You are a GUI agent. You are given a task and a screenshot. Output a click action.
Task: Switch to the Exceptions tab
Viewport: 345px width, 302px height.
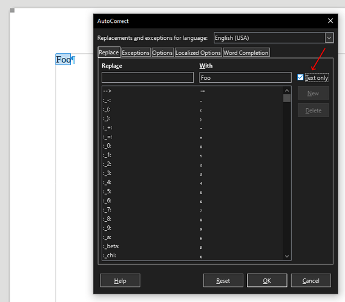(x=136, y=53)
